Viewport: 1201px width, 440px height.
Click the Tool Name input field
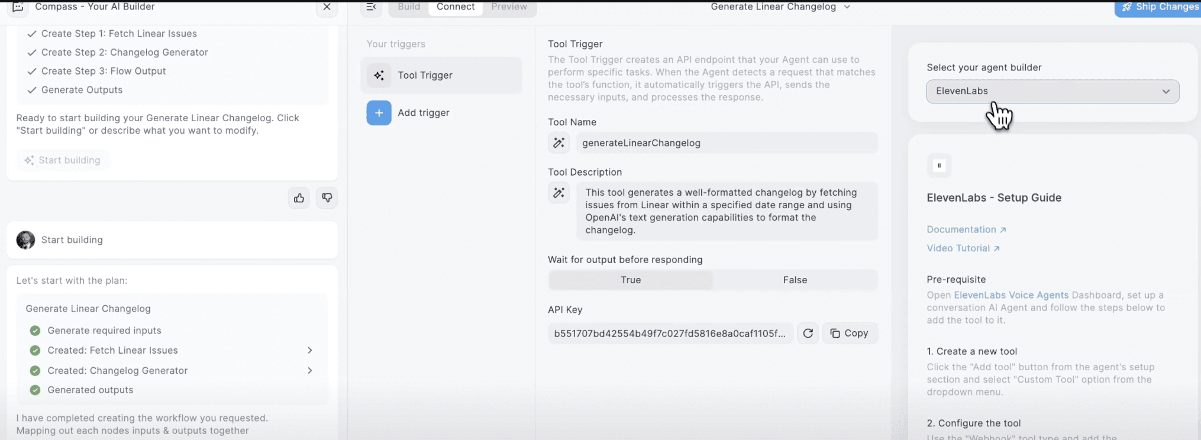[x=727, y=143]
